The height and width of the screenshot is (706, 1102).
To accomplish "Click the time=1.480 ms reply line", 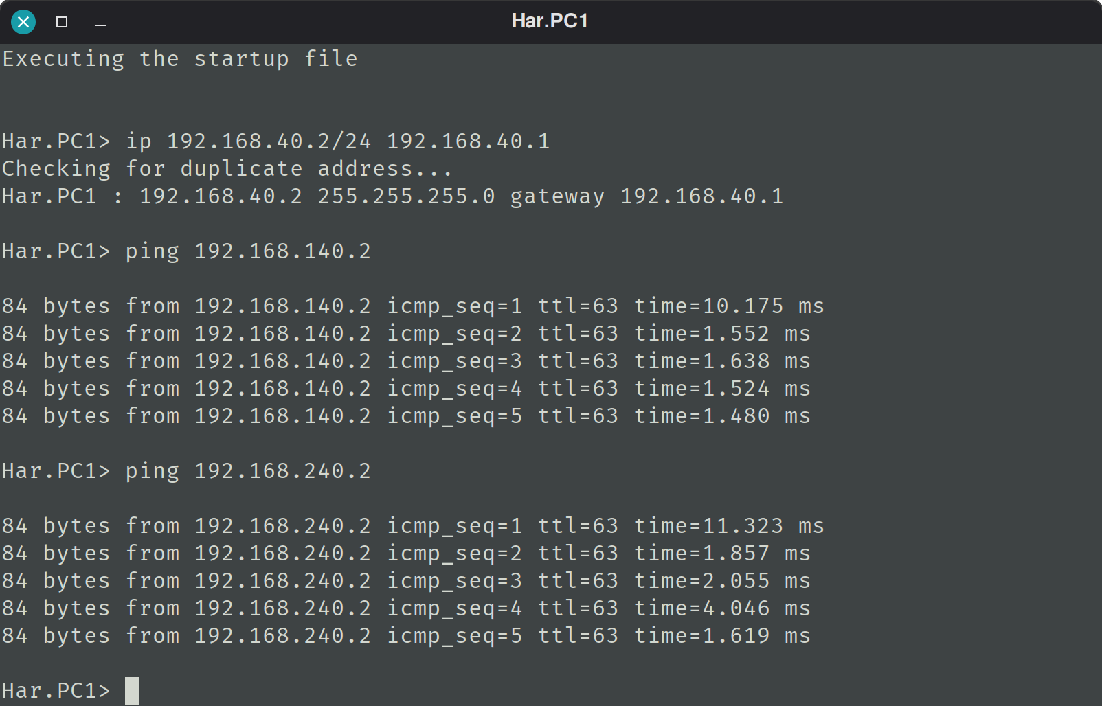I will click(x=406, y=417).
